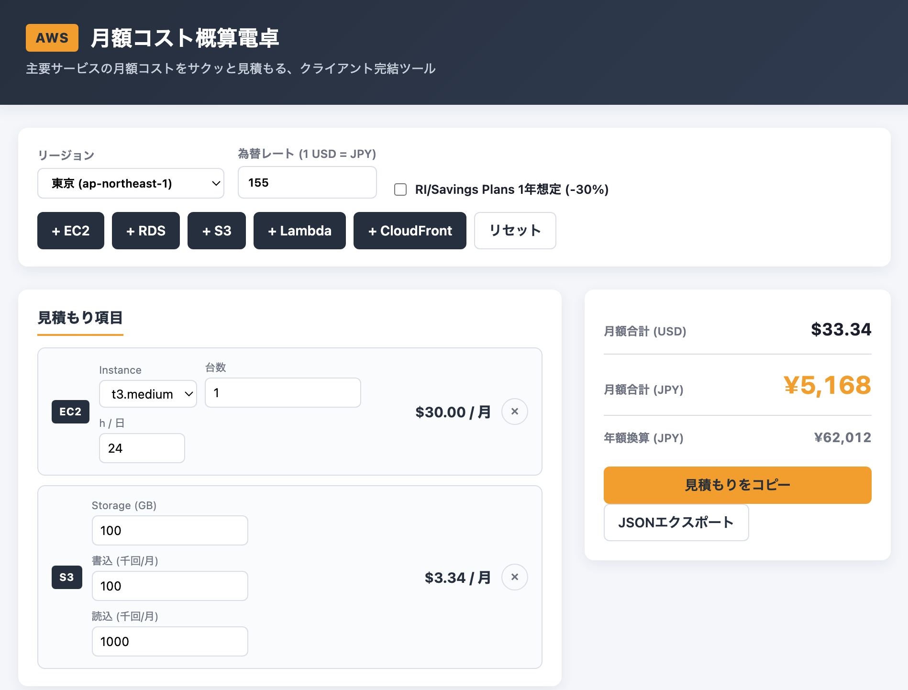Click JSONエクスポート button
The image size is (908, 690).
tap(676, 523)
